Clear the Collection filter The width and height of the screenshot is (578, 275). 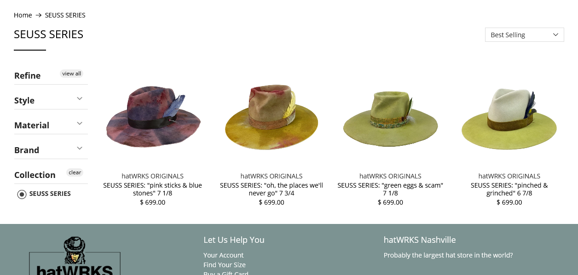coord(75,172)
